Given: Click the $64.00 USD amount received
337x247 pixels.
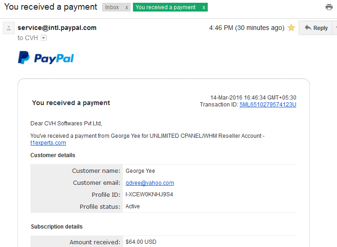Looking at the screenshot, I should pyautogui.click(x=141, y=242).
